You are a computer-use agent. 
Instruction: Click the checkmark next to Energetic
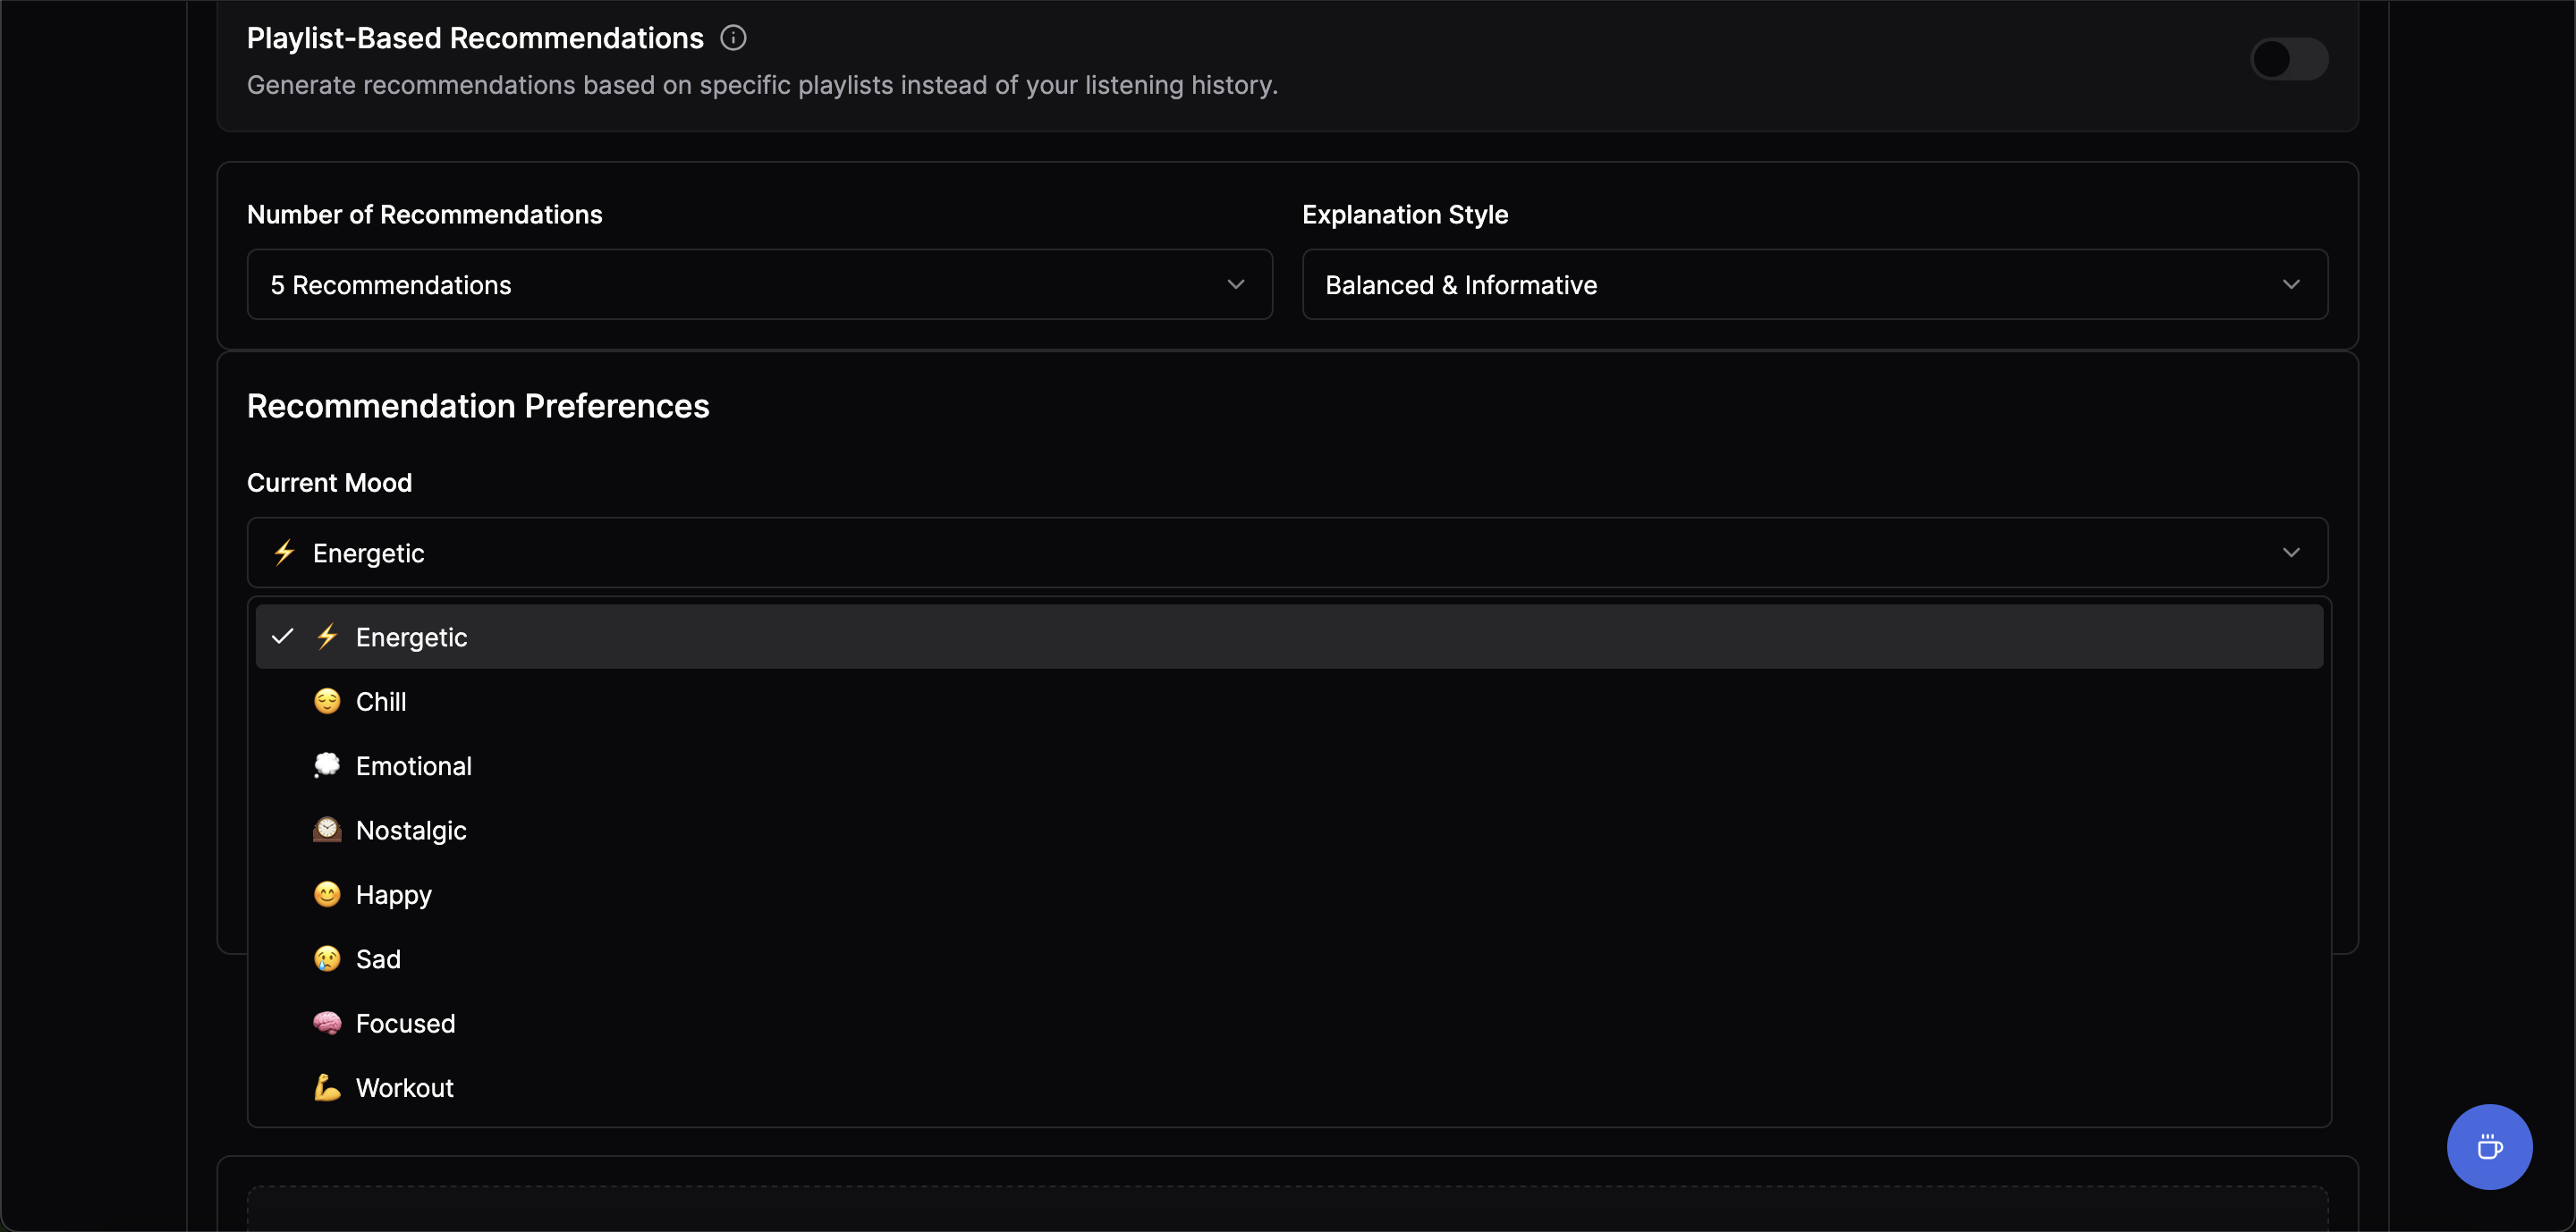point(283,637)
